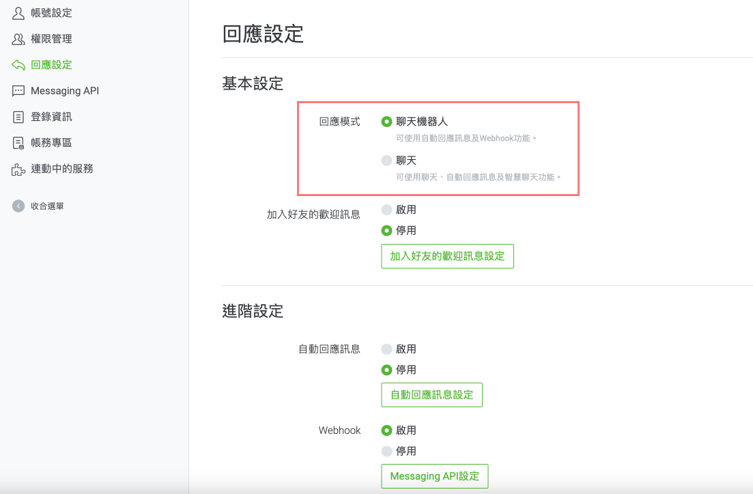Click the 收合選單 collapse chevron icon
This screenshot has height=494, width=753.
tap(18, 205)
